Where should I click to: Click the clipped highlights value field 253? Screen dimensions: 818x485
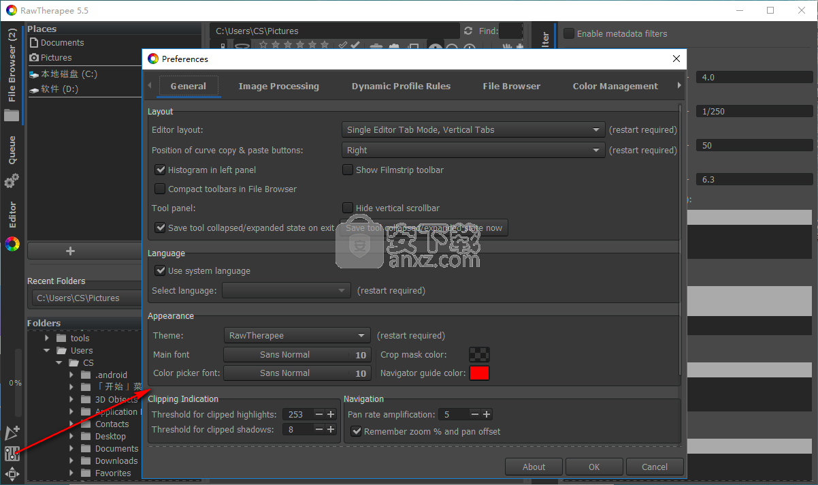pyautogui.click(x=298, y=414)
